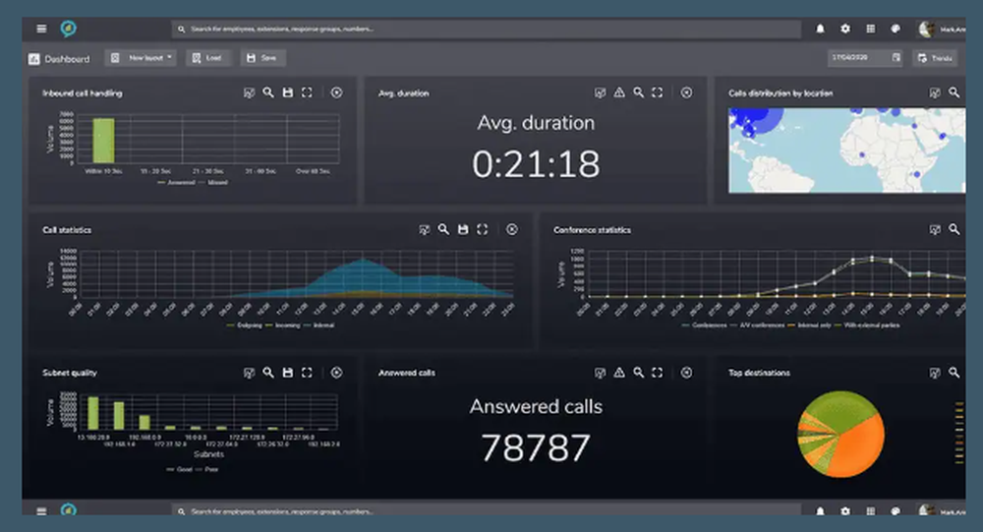Open the alert triangle on Avg. duration widget
983x532 pixels.
click(x=619, y=92)
